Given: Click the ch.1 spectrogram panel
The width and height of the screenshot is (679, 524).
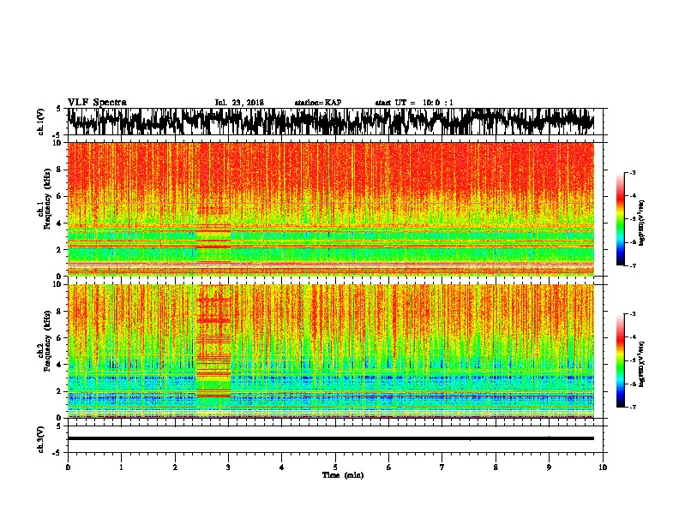Looking at the screenshot, I should point(331,209).
